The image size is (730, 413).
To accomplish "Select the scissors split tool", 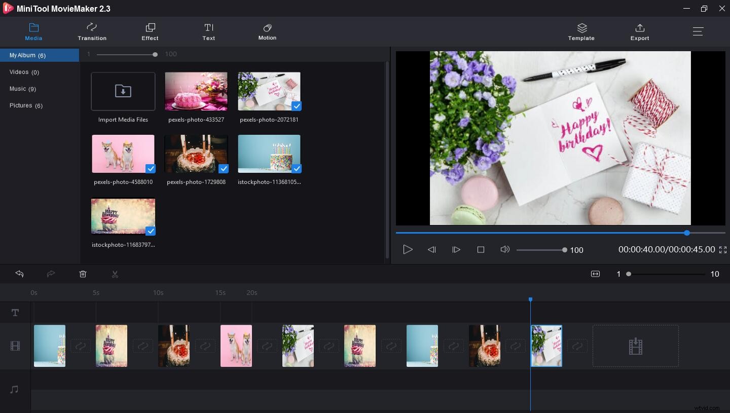I will point(115,274).
